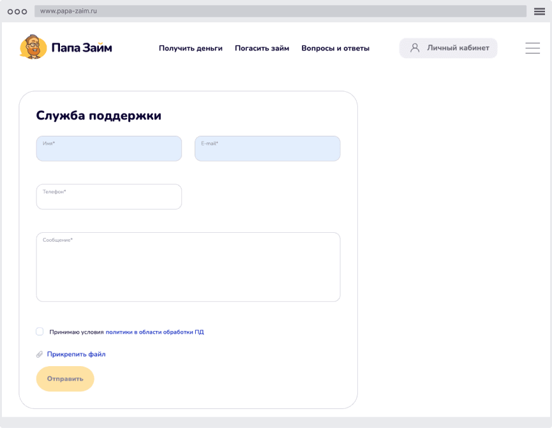
Task: Open the hamburger menu in the site header
Action: pyautogui.click(x=532, y=48)
